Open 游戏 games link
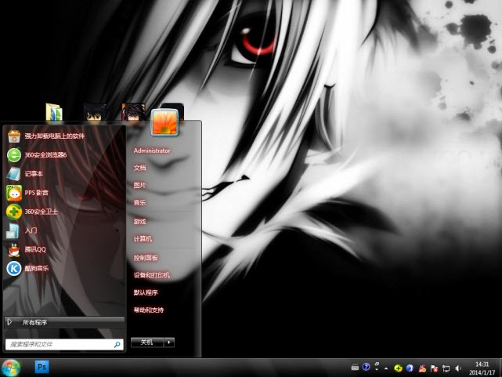 [x=140, y=221]
